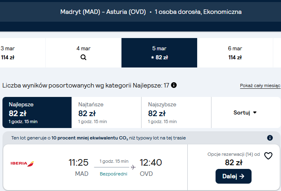Select the 6 mar date tab

[235, 53]
